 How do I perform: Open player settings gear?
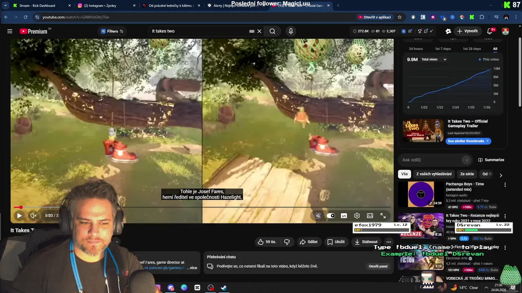pos(357,216)
